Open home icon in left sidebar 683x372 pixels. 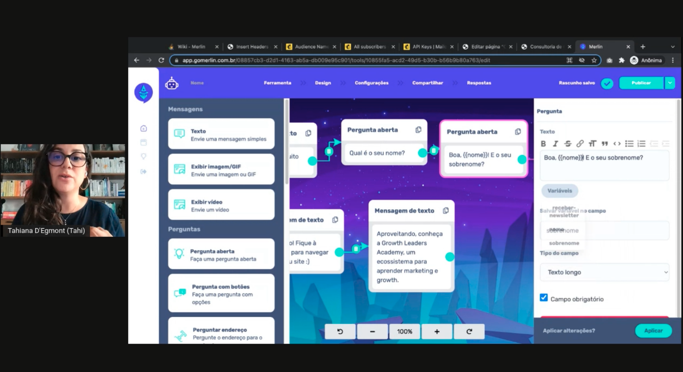coord(144,128)
